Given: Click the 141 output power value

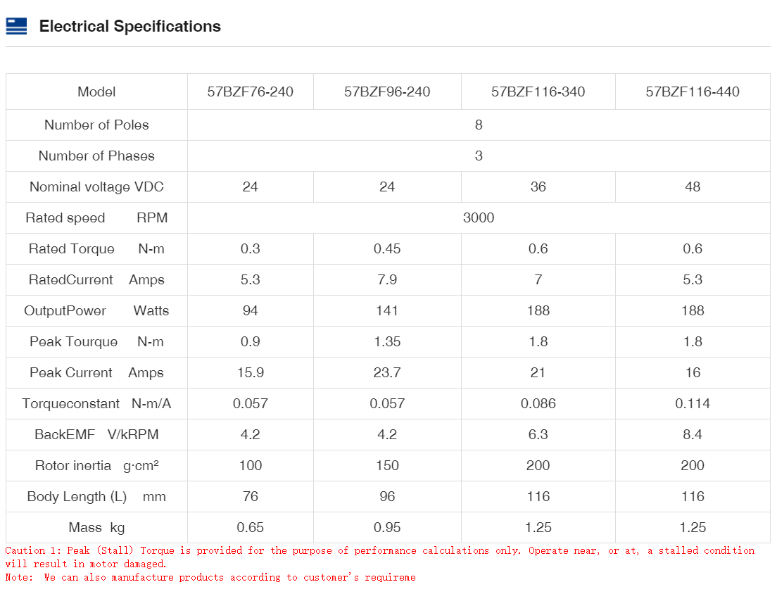Looking at the screenshot, I should [387, 310].
